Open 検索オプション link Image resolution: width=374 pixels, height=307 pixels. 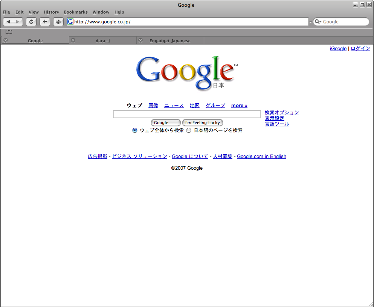tap(282, 112)
